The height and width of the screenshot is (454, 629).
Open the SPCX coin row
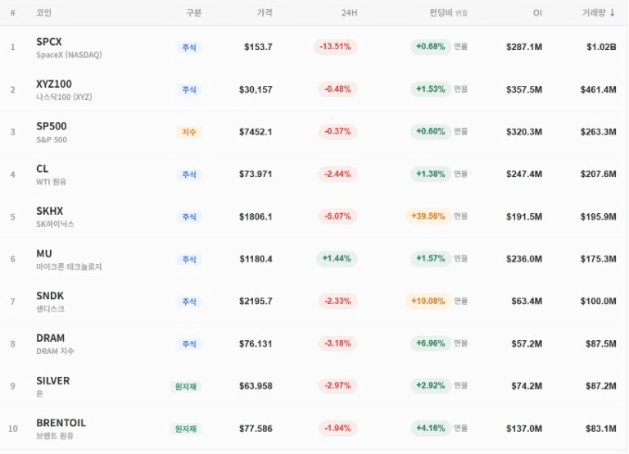point(313,48)
